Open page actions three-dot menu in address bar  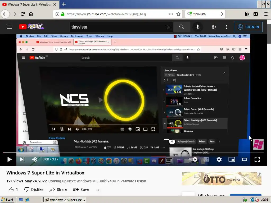171,14
